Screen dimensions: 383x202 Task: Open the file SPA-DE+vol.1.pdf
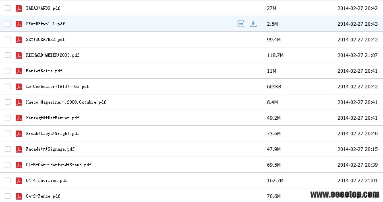45,24
